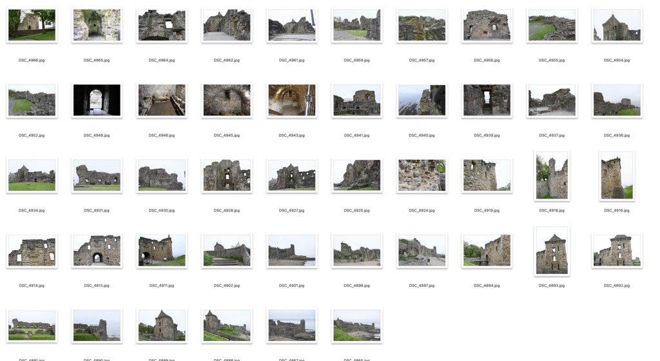Select the label DSC_4943.jpg
Image resolution: width=660 pixels, height=361 pixels.
(292, 135)
